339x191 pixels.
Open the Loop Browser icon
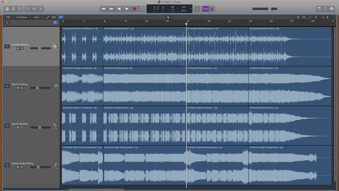325,9
